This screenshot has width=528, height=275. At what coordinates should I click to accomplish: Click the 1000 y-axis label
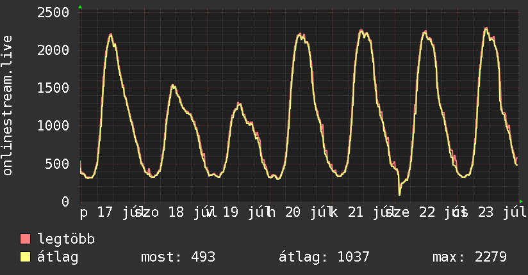(53, 126)
